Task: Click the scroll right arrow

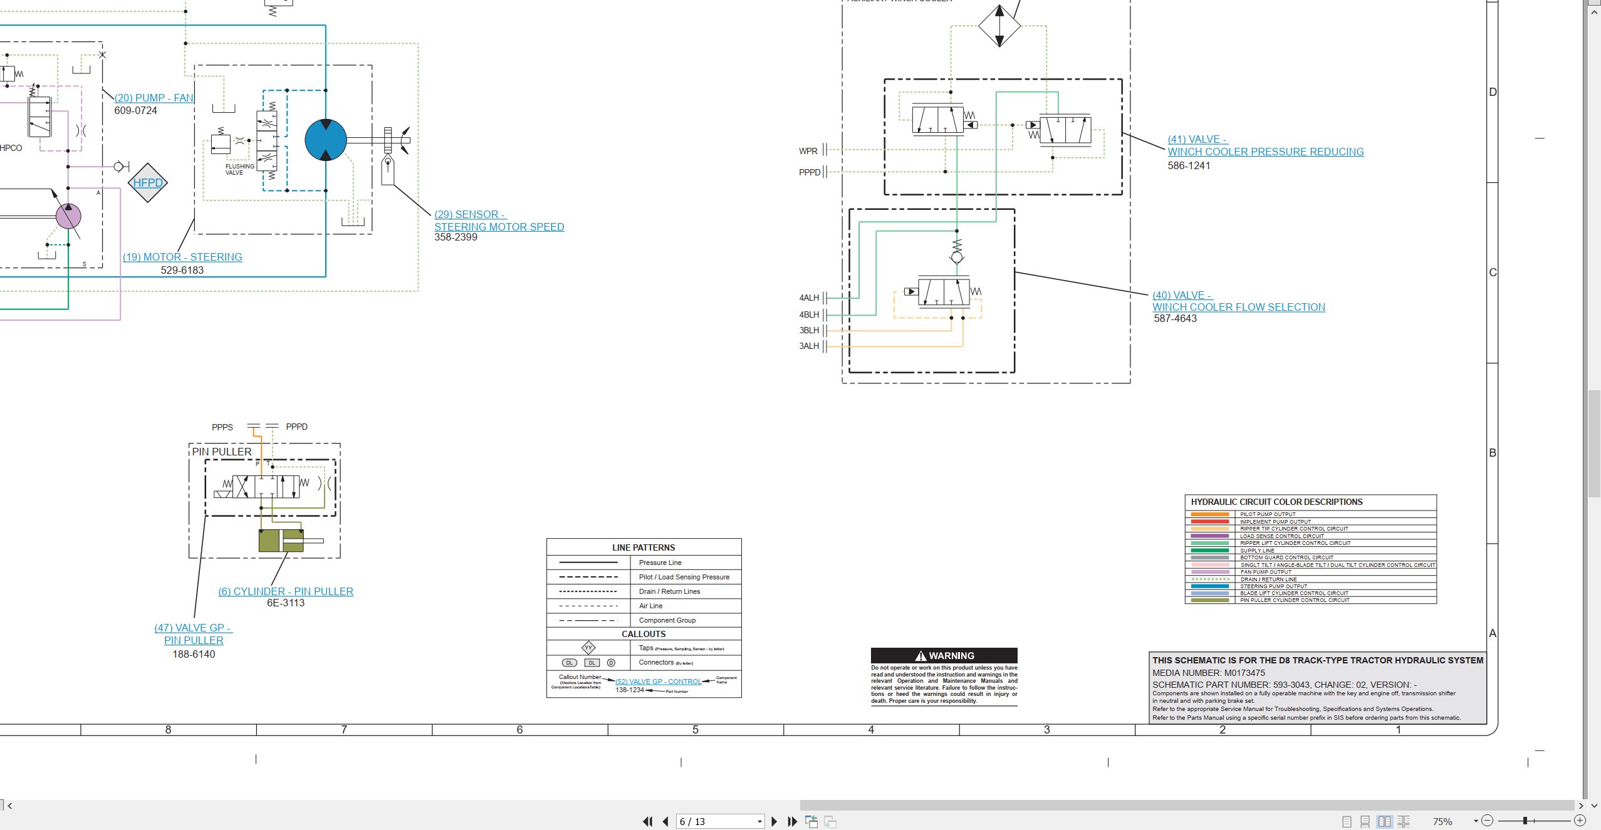Action: pyautogui.click(x=1581, y=806)
